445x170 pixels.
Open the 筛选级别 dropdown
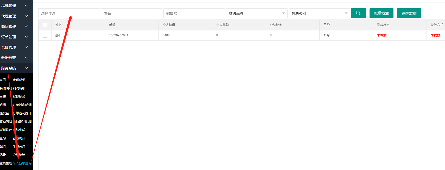pyautogui.click(x=319, y=13)
